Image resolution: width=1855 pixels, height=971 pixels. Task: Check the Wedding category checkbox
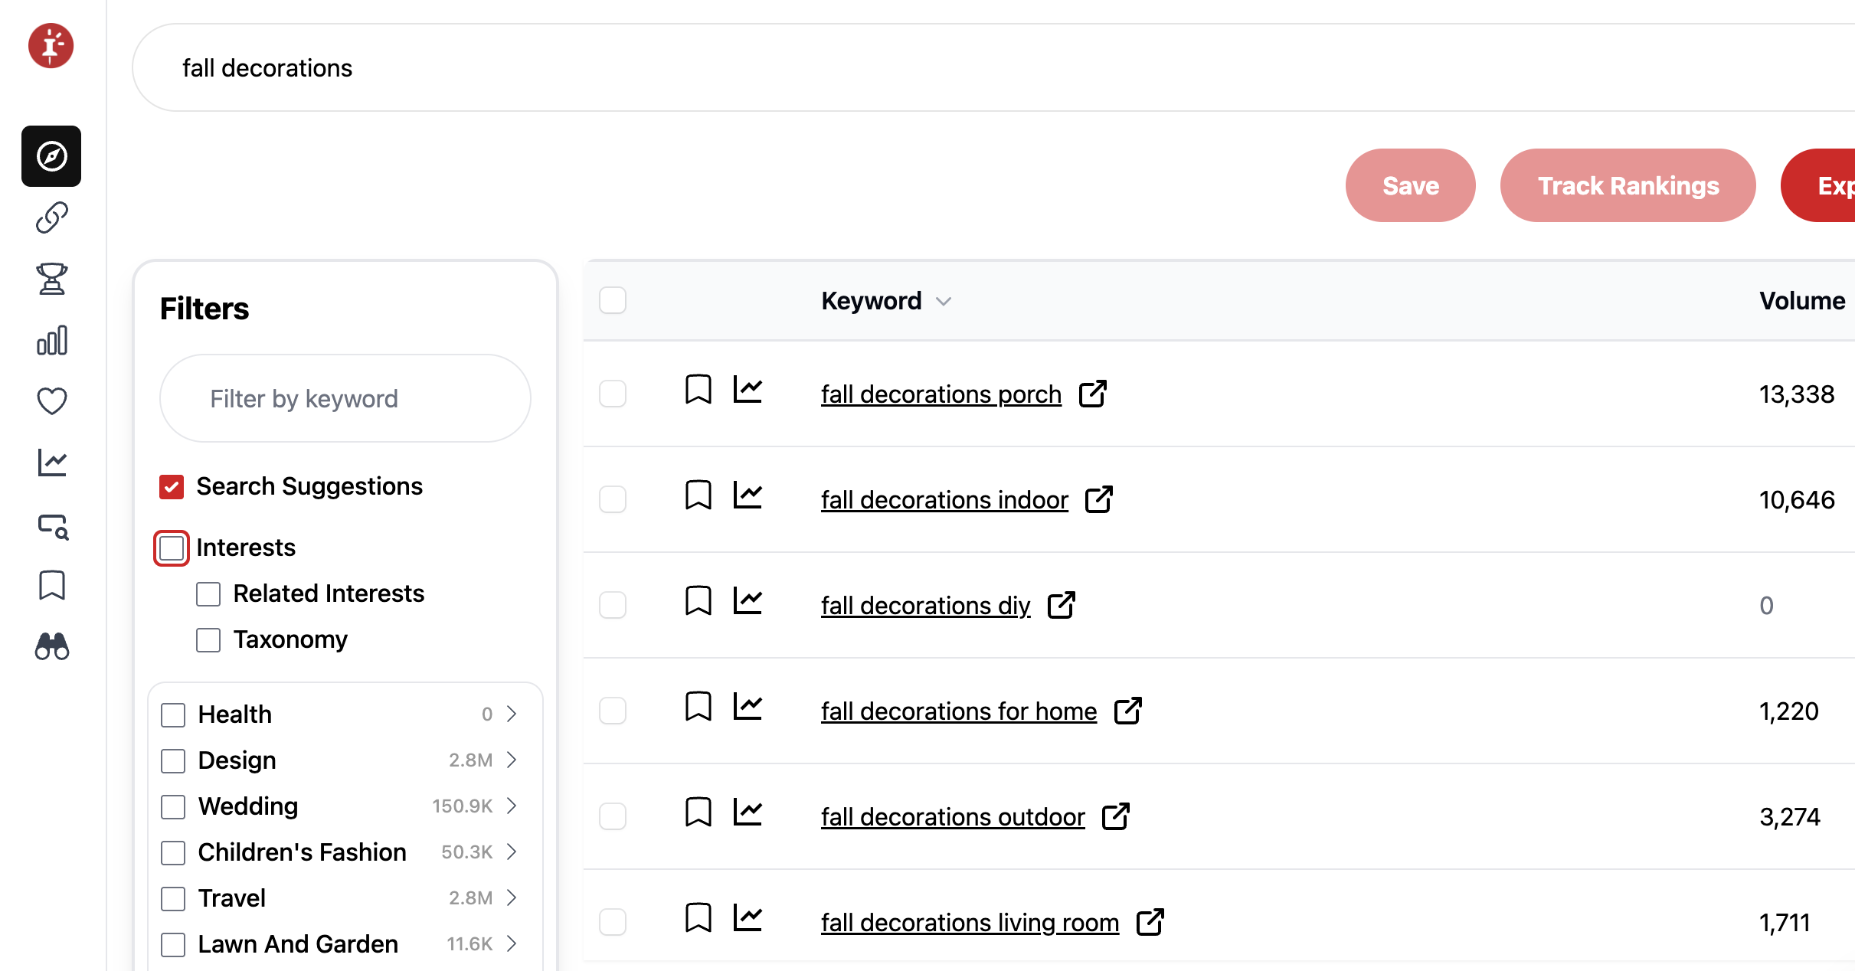(173, 806)
